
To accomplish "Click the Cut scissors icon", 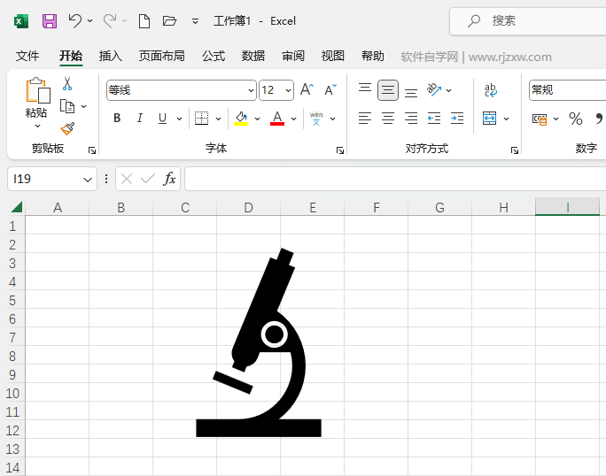I will tap(67, 84).
